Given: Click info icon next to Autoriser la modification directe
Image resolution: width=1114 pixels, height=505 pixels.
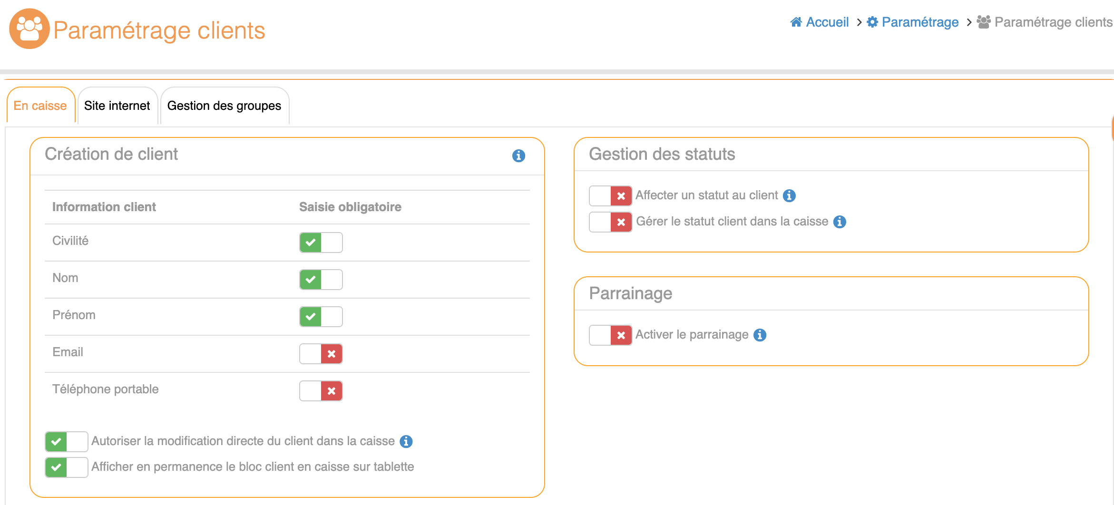Looking at the screenshot, I should click(x=406, y=441).
